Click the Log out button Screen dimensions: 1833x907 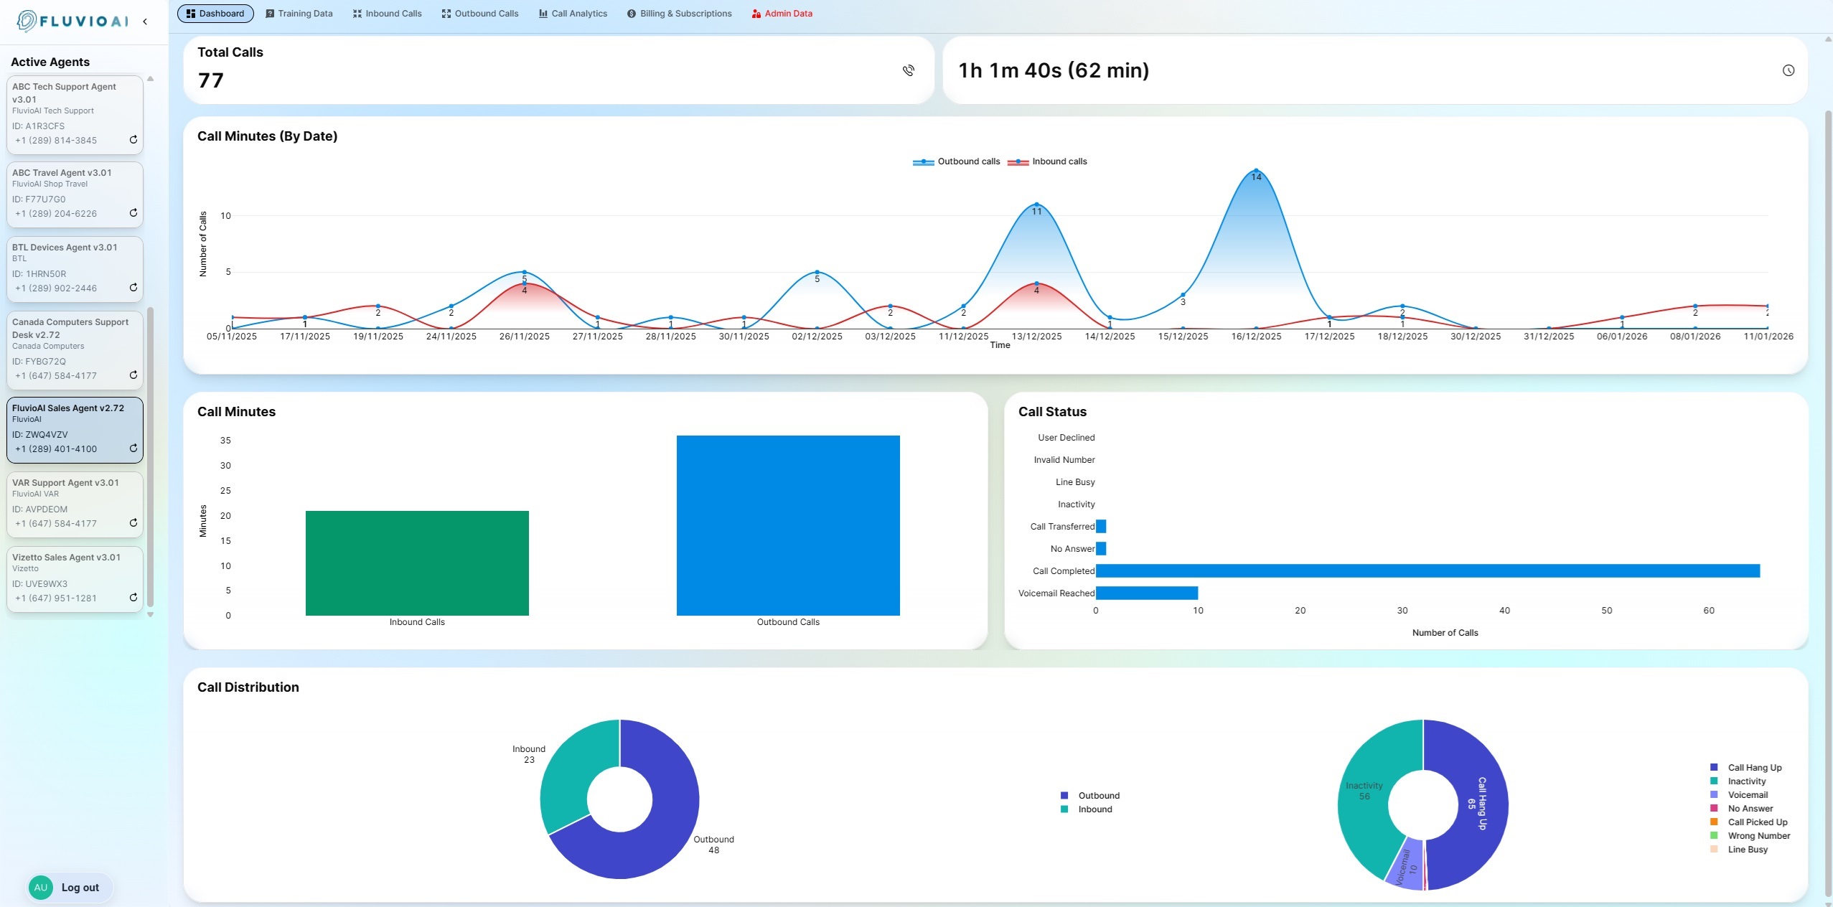click(x=80, y=888)
